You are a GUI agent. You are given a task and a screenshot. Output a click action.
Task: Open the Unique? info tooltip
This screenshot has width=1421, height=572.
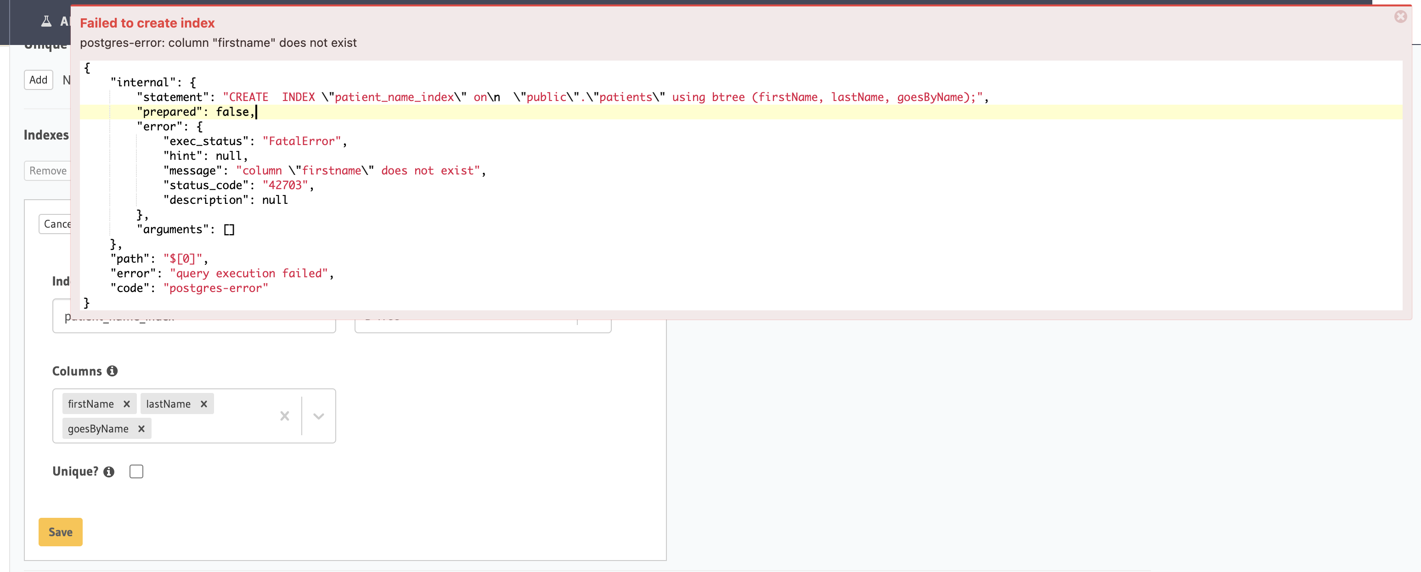point(109,472)
